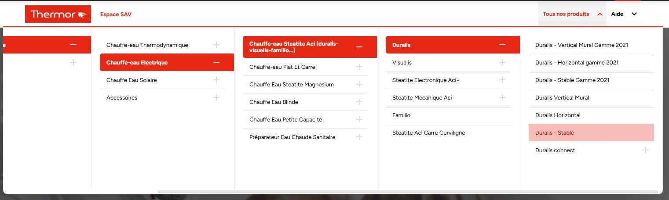Expand Chauffe Eau Petite Capacite item
The height and width of the screenshot is (200, 669).
point(305,119)
